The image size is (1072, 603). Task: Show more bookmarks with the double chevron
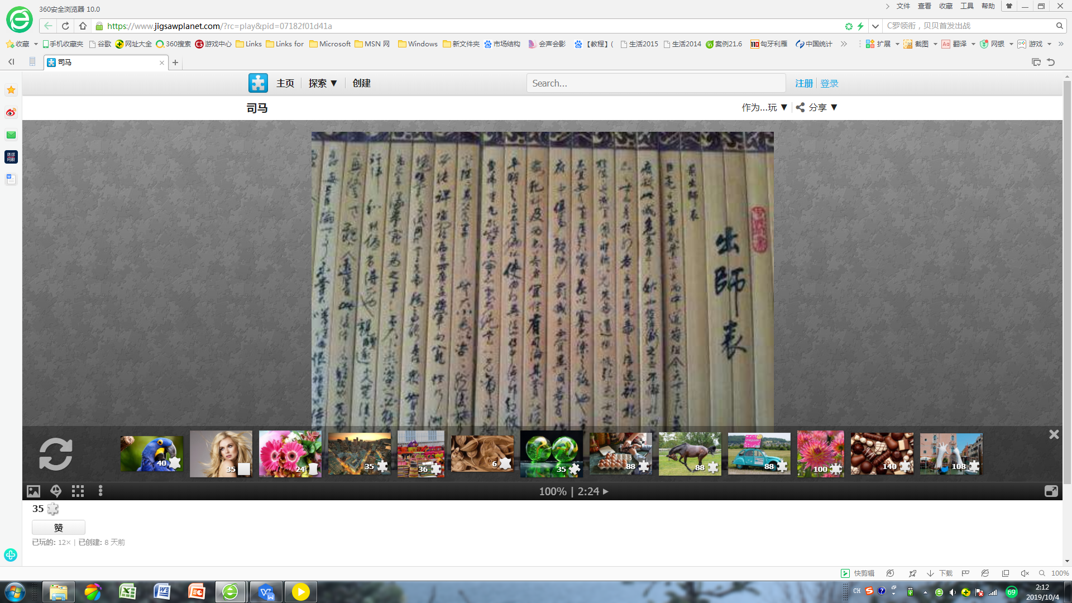pyautogui.click(x=844, y=44)
